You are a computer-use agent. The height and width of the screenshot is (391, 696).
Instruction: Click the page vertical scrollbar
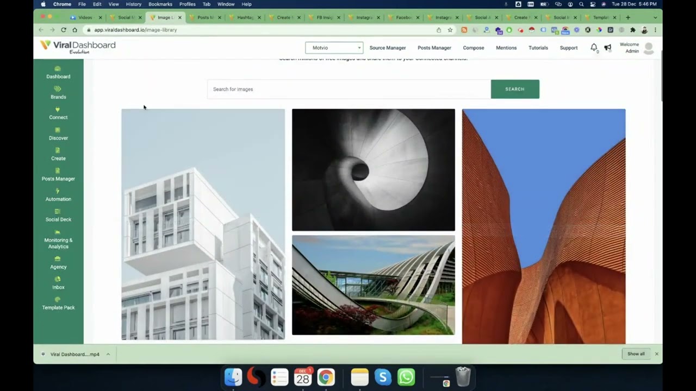[661, 76]
